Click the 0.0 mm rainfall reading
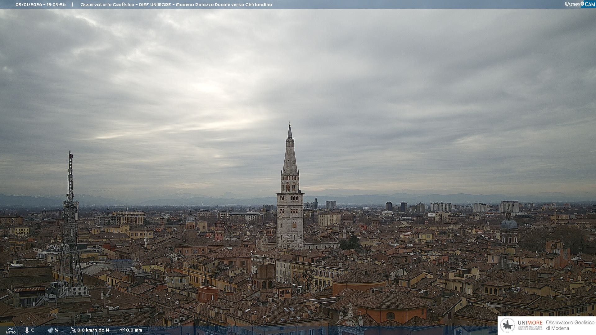596x335 pixels. click(x=134, y=330)
